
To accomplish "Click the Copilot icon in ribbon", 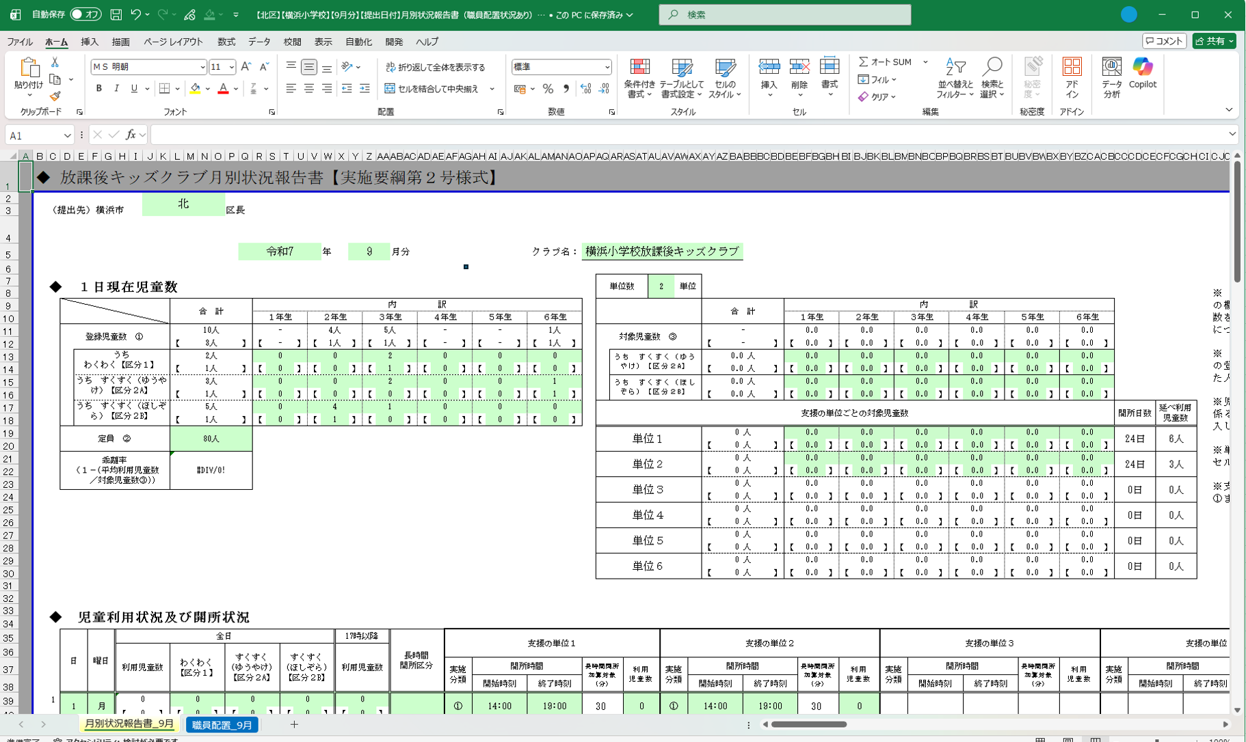I will click(x=1142, y=74).
